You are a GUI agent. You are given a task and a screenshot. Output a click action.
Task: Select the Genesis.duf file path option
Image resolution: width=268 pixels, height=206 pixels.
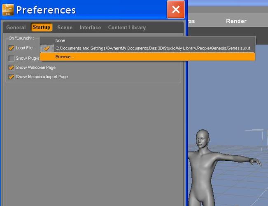pyautogui.click(x=147, y=48)
